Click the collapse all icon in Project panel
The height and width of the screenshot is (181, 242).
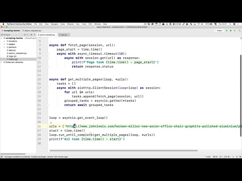[28, 35]
